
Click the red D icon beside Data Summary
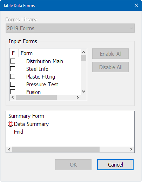(x=11, y=124)
